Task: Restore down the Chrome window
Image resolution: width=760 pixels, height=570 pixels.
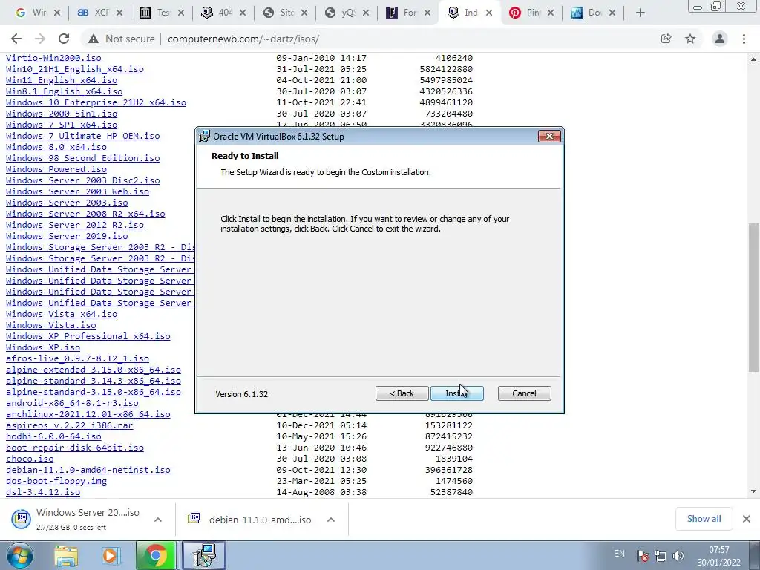Action: [715, 6]
